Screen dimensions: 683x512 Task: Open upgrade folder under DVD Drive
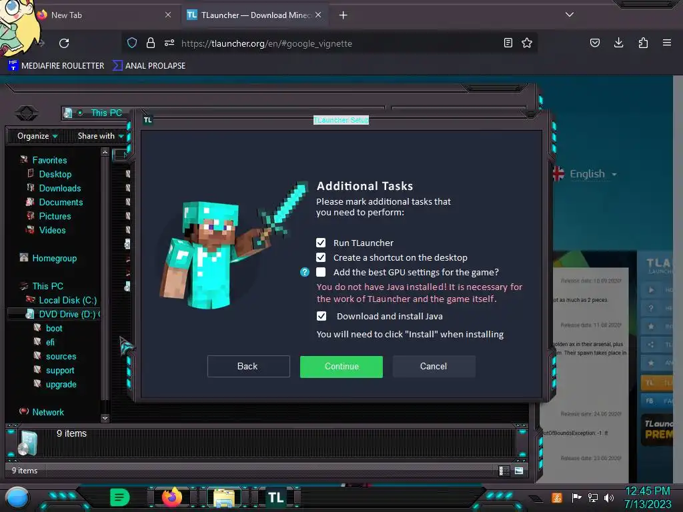pyautogui.click(x=61, y=384)
